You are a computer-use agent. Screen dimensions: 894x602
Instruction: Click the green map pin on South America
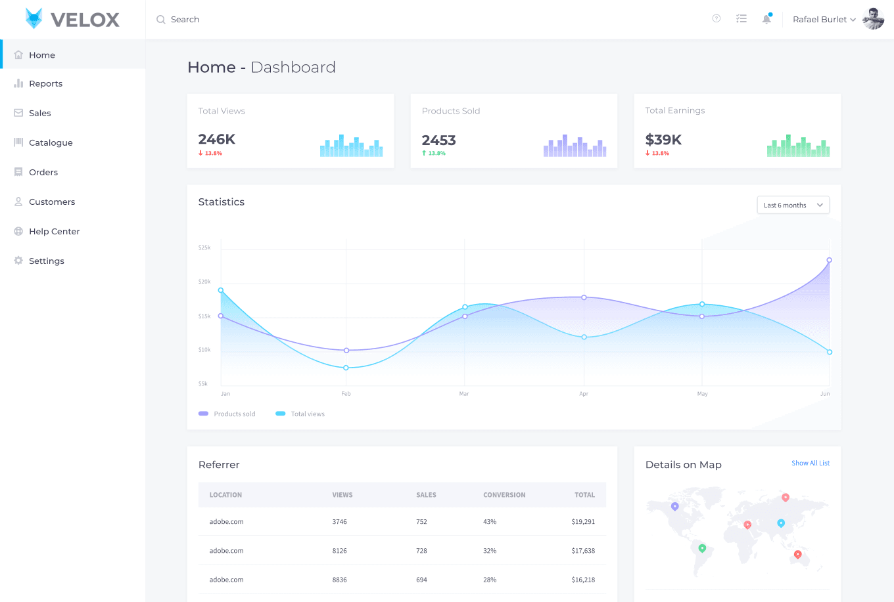click(702, 548)
